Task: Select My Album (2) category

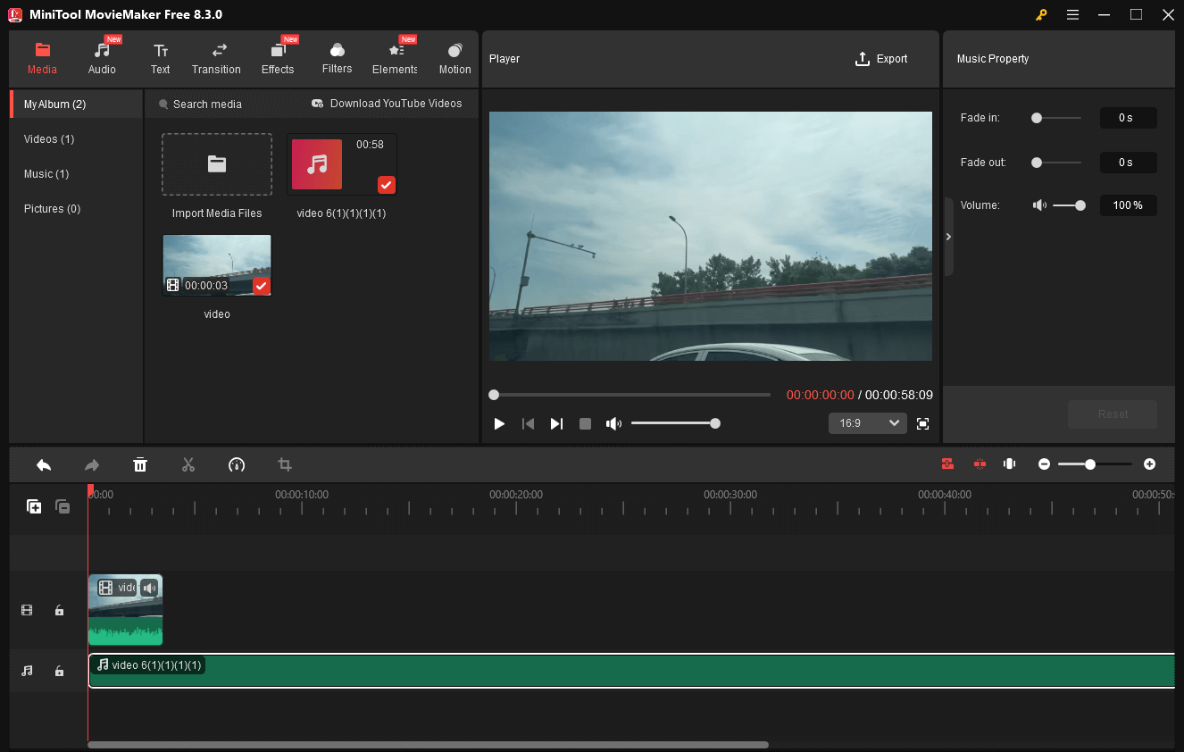Action: 76,104
